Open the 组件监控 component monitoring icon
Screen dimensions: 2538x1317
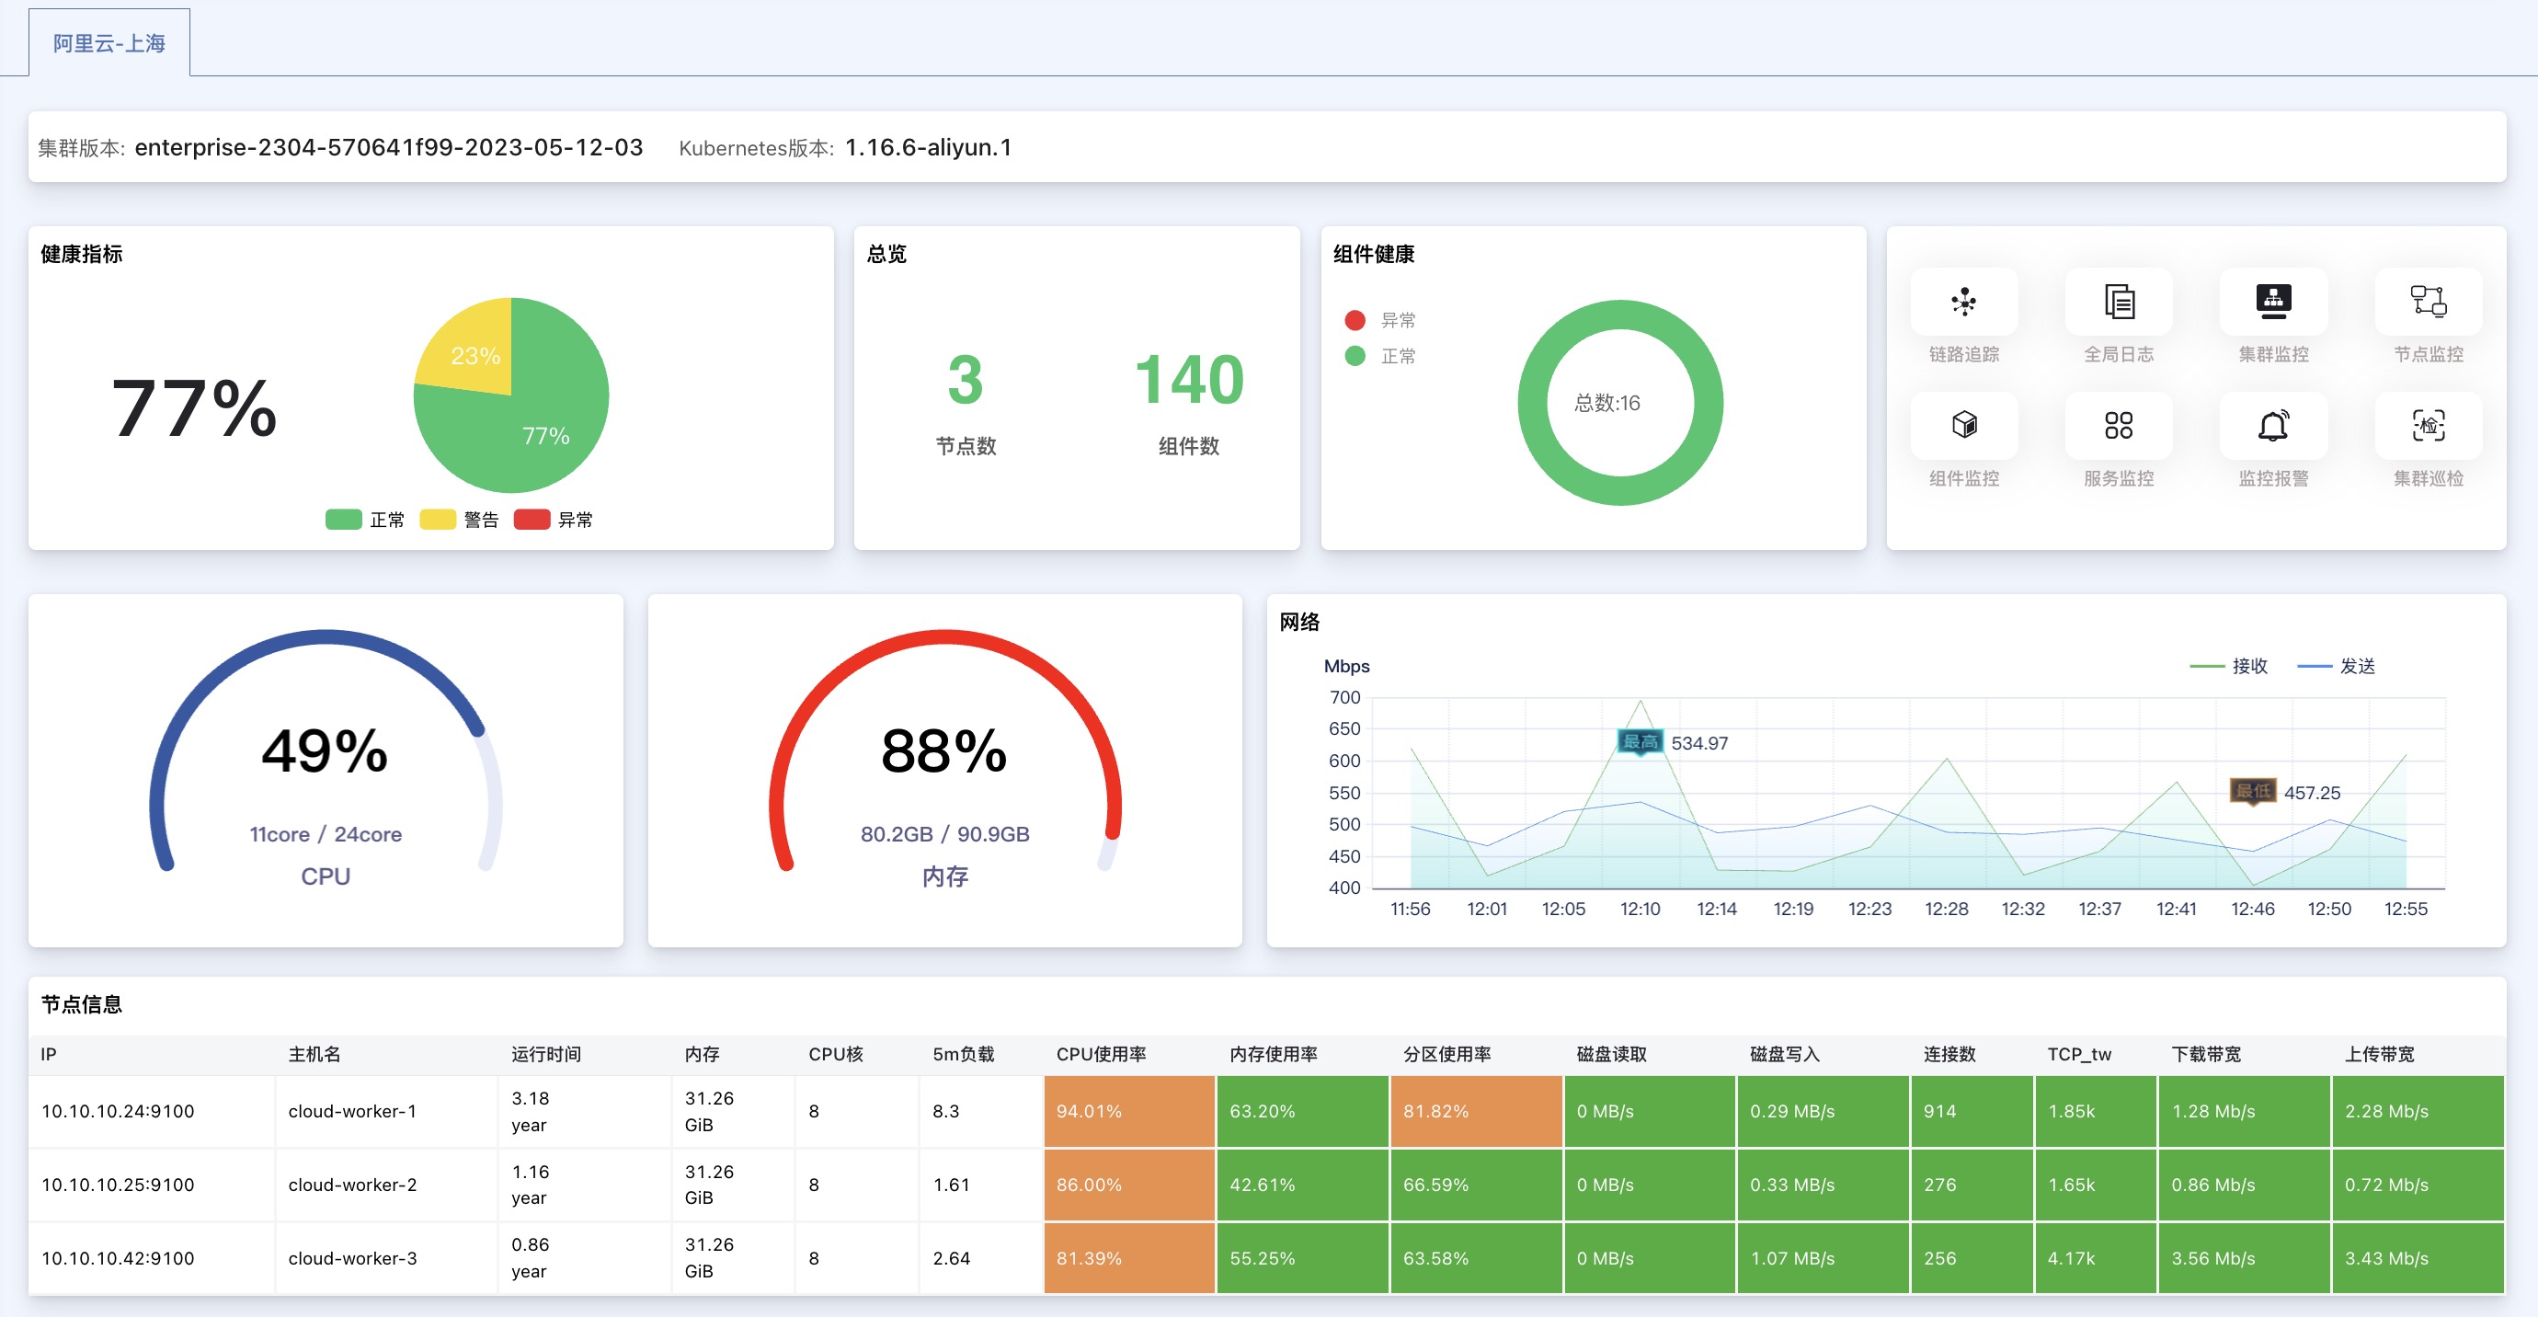(1962, 426)
